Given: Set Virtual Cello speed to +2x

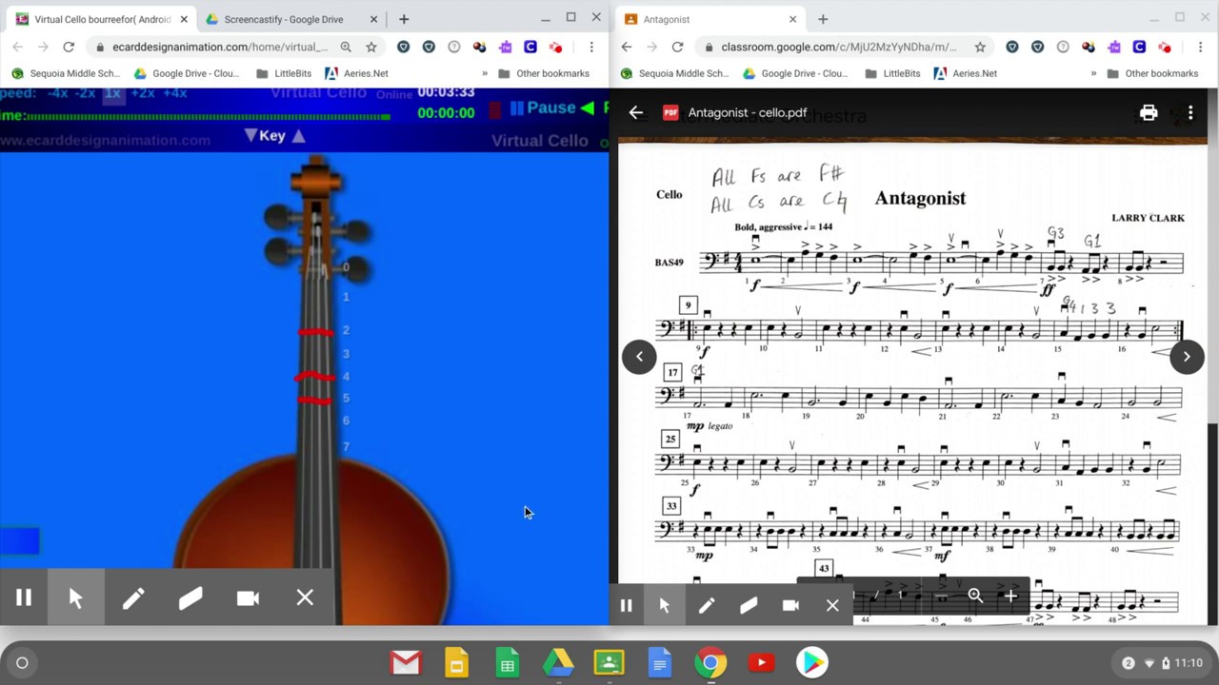Looking at the screenshot, I should click(x=143, y=92).
